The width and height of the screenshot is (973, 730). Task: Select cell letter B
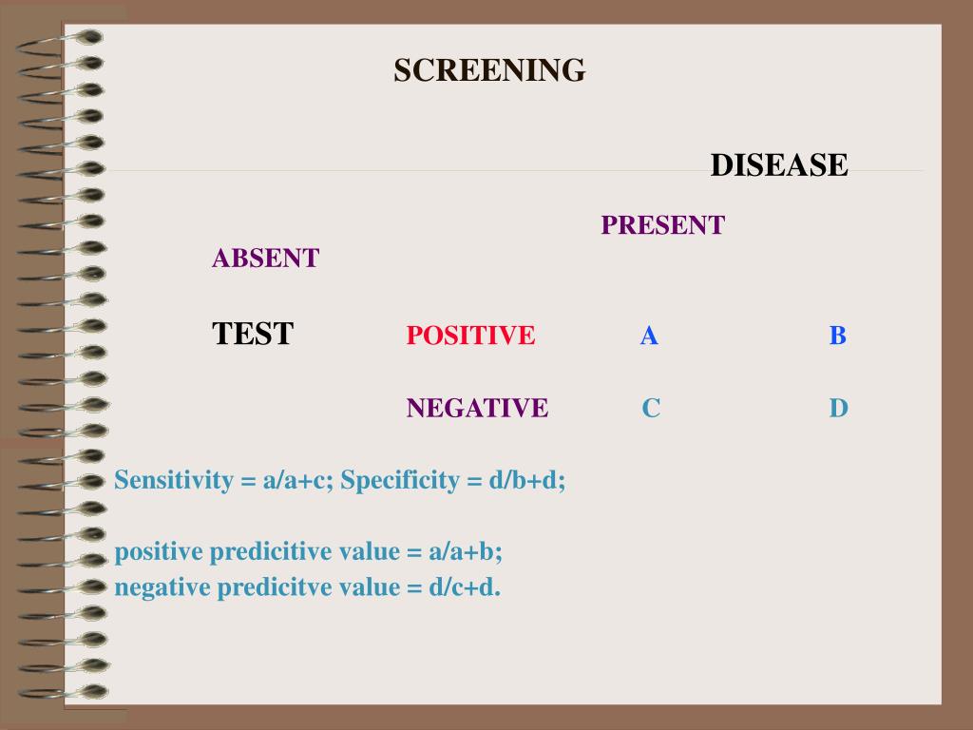point(838,336)
